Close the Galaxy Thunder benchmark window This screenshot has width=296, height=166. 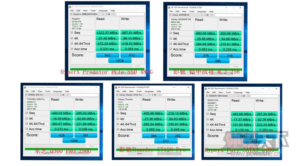click(188, 87)
